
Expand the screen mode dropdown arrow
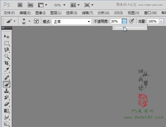coord(92,5)
